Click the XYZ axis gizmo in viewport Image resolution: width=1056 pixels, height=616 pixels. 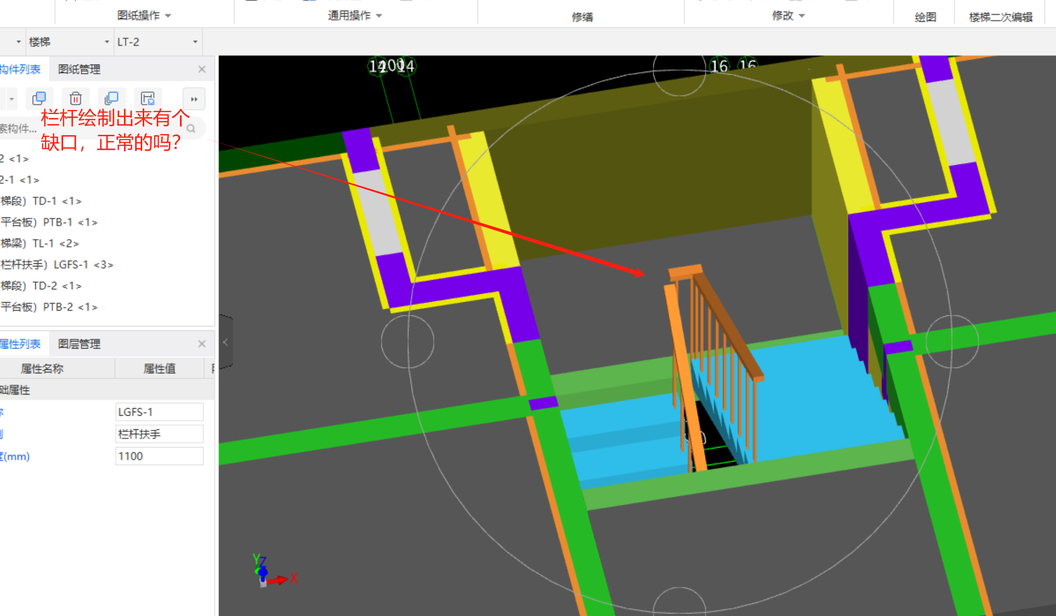tap(274, 571)
